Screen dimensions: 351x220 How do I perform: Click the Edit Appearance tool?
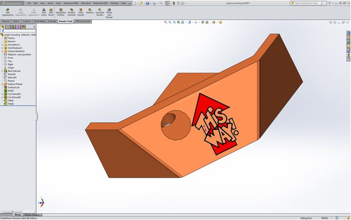pos(7,11)
